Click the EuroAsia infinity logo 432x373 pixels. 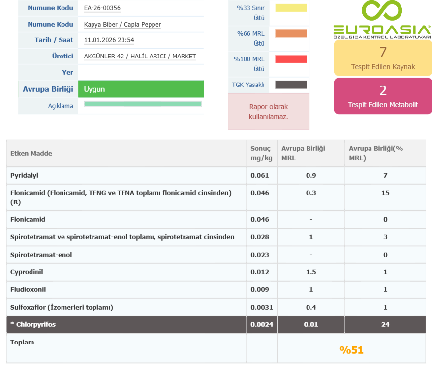pos(382,11)
